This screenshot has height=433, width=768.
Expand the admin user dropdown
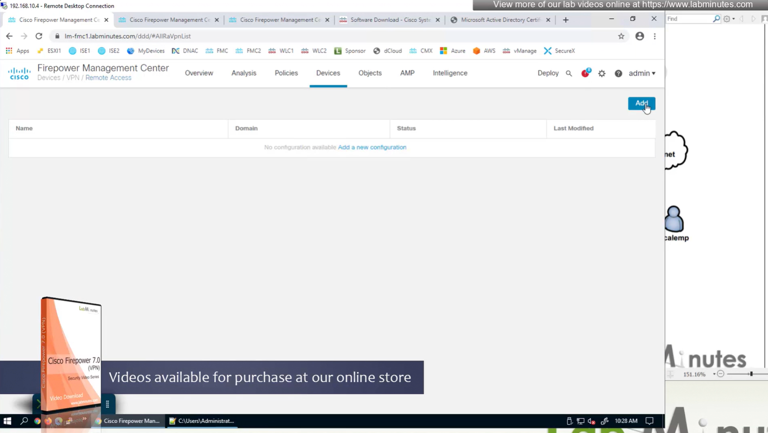[x=642, y=73]
